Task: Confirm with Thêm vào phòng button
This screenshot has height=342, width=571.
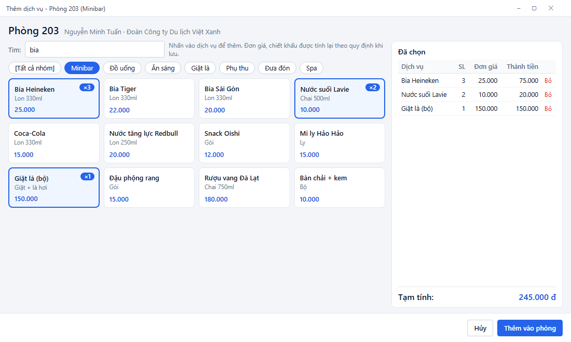Action: (530, 328)
